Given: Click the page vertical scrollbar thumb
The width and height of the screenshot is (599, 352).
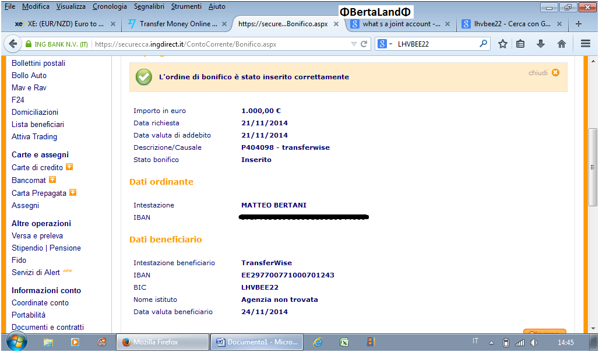Looking at the screenshot, I should tap(593, 167).
